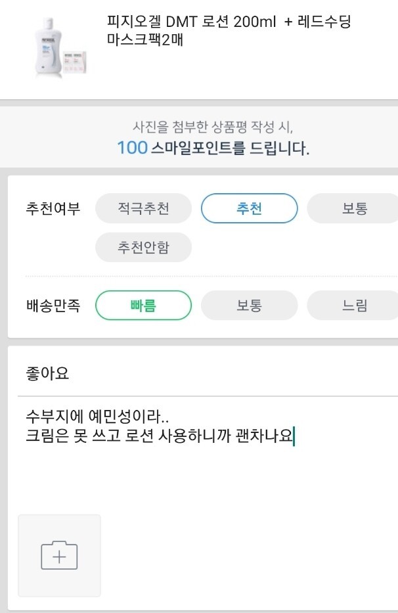Tap the 스마일포인트를 드립니다 banner text
The image size is (398, 613).
pyautogui.click(x=231, y=148)
